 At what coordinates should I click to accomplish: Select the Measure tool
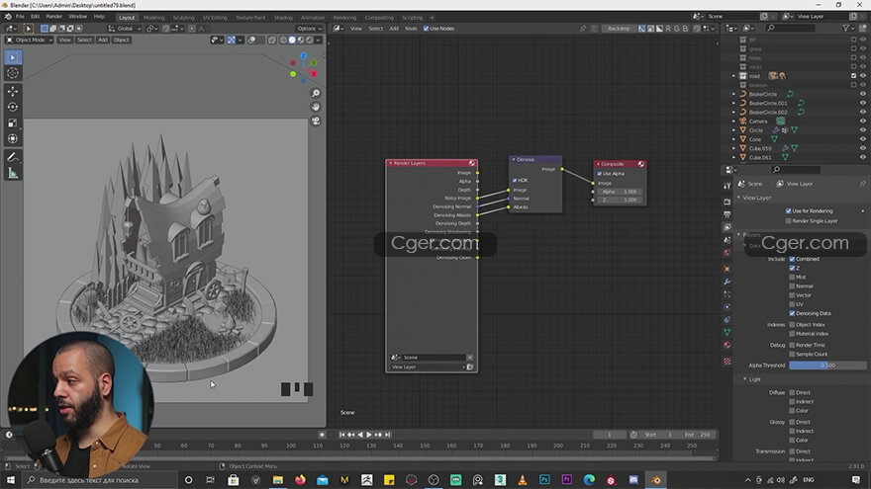[x=13, y=174]
